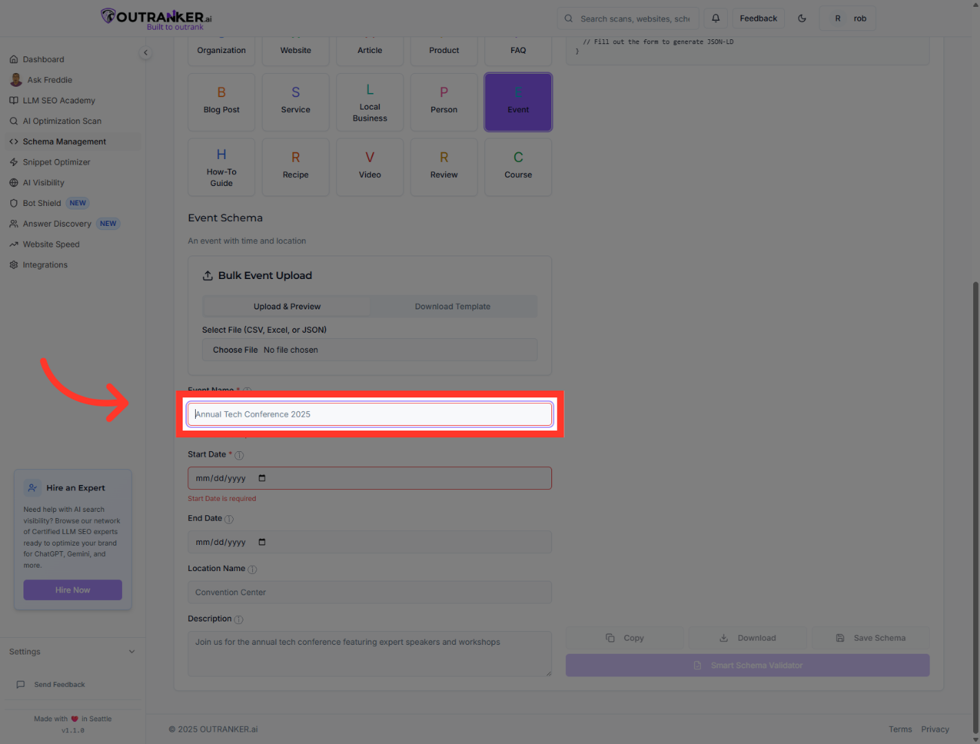Image resolution: width=980 pixels, height=744 pixels.
Task: Click the Info icon next to Description
Action: tap(239, 619)
